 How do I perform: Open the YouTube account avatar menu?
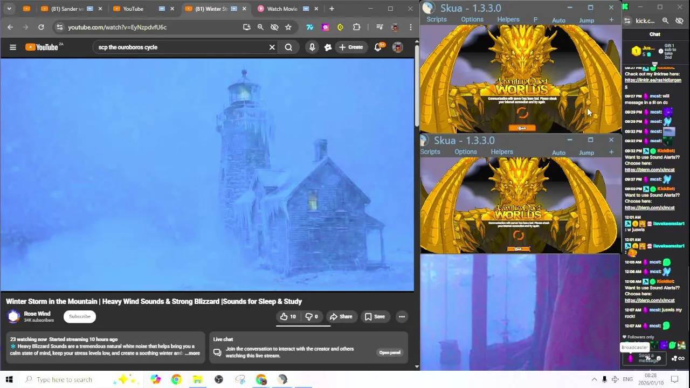pos(397,47)
